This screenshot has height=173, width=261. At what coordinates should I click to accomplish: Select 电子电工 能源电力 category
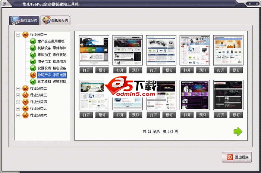[x=52, y=61]
